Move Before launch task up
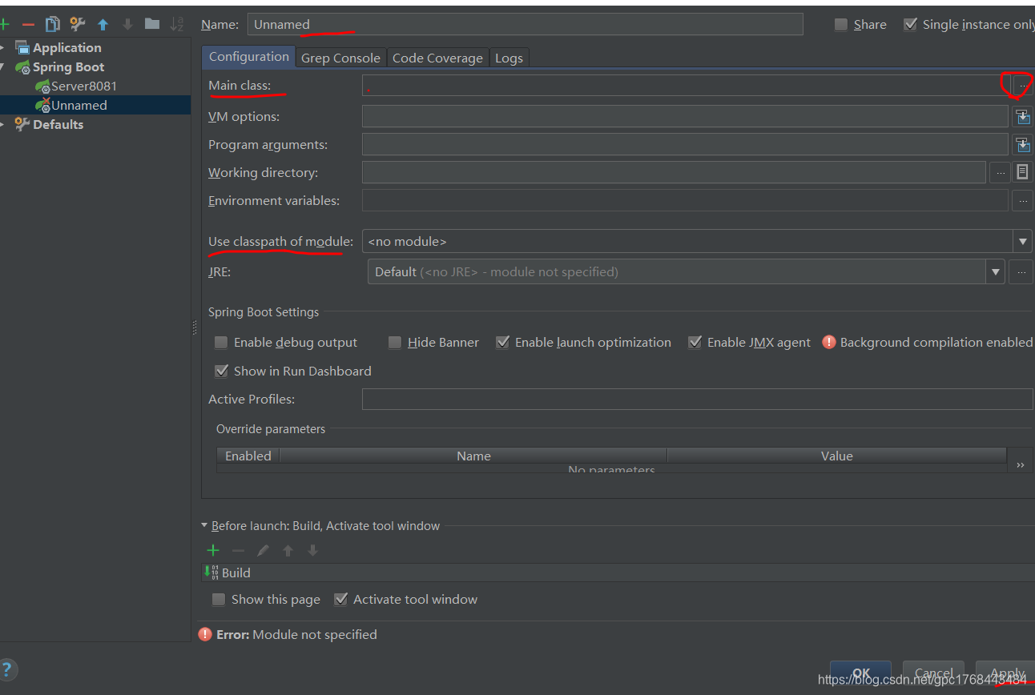 (x=288, y=550)
